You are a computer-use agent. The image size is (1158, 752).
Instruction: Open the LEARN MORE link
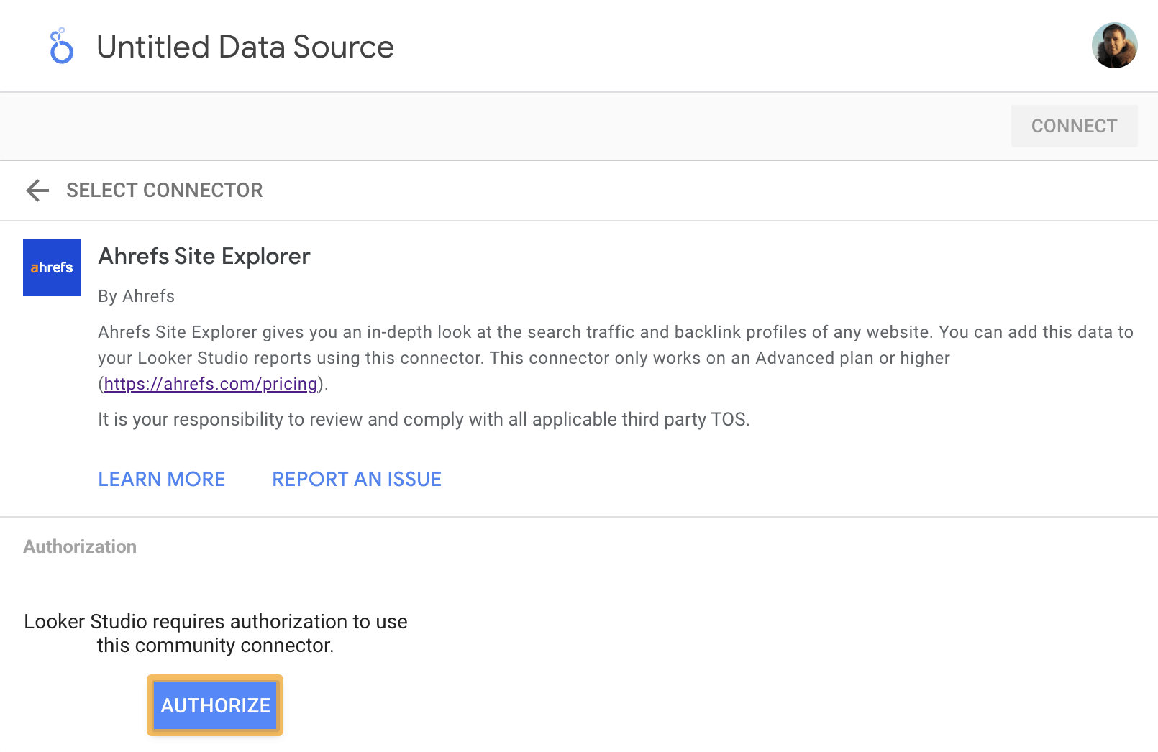(x=161, y=479)
